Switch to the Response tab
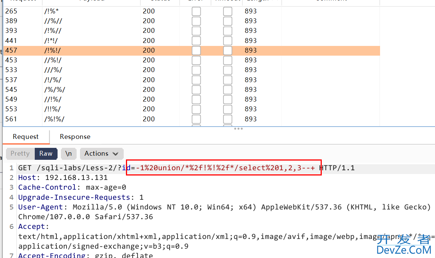Viewport: 435px width, 258px height. 75,137
